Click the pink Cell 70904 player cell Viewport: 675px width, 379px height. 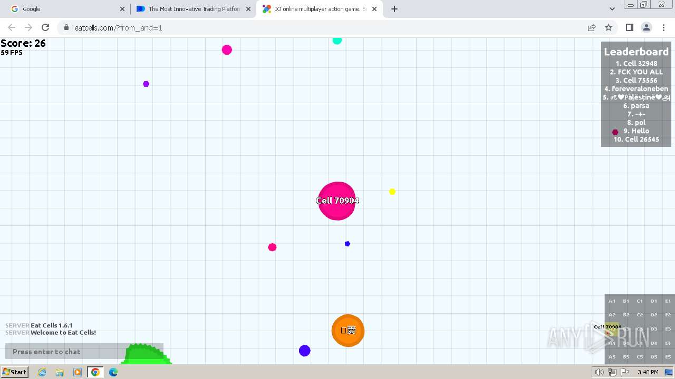(x=337, y=201)
